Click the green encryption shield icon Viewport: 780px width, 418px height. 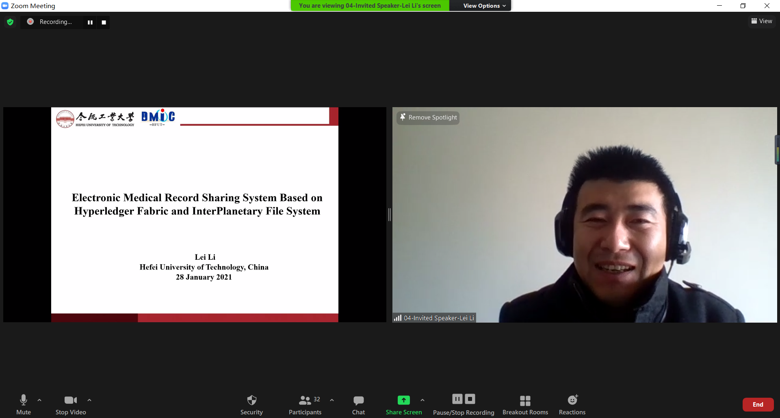[11, 22]
